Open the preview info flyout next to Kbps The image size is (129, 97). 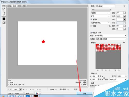click(23, 85)
